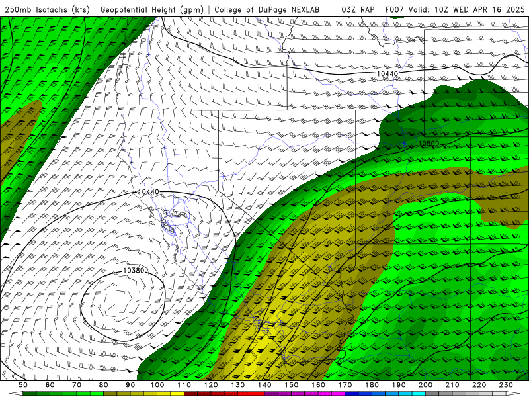Click the "250mb Isotachs (kts)" title text
Viewport: 529px width, 397px height.
48,10
